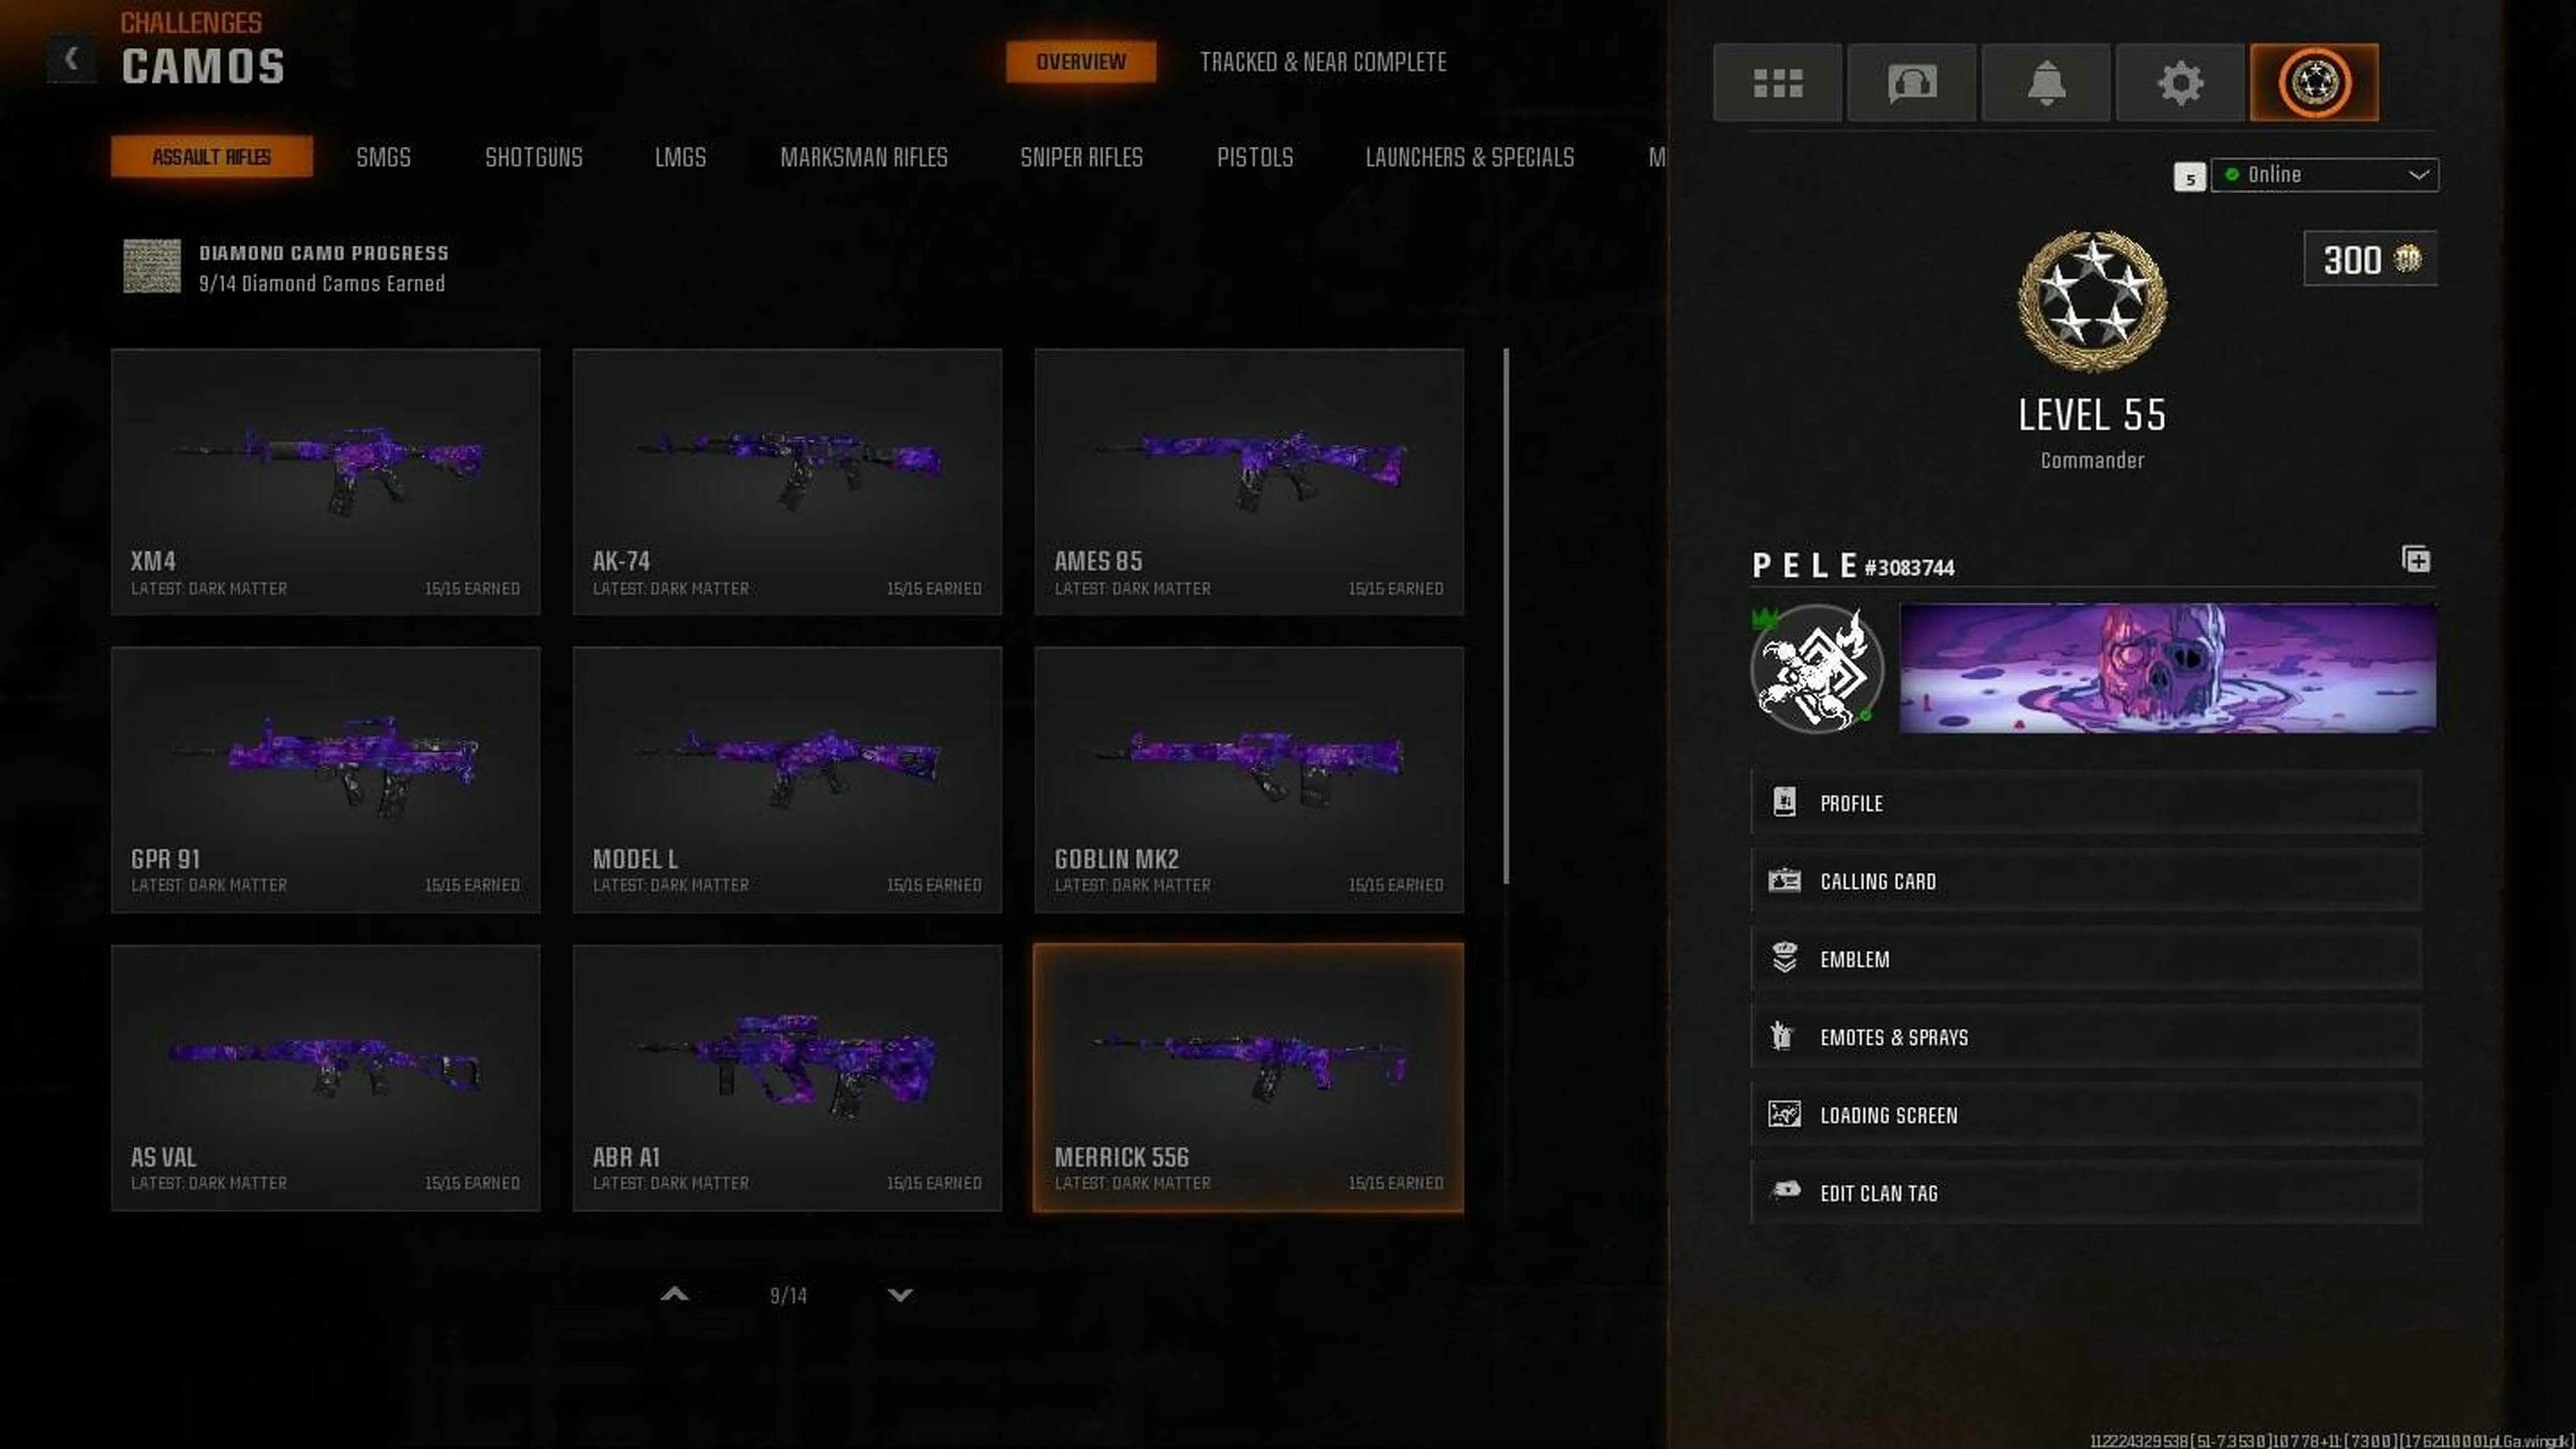Open the settings gear icon
Image resolution: width=2576 pixels, height=1449 pixels.
(2180, 82)
